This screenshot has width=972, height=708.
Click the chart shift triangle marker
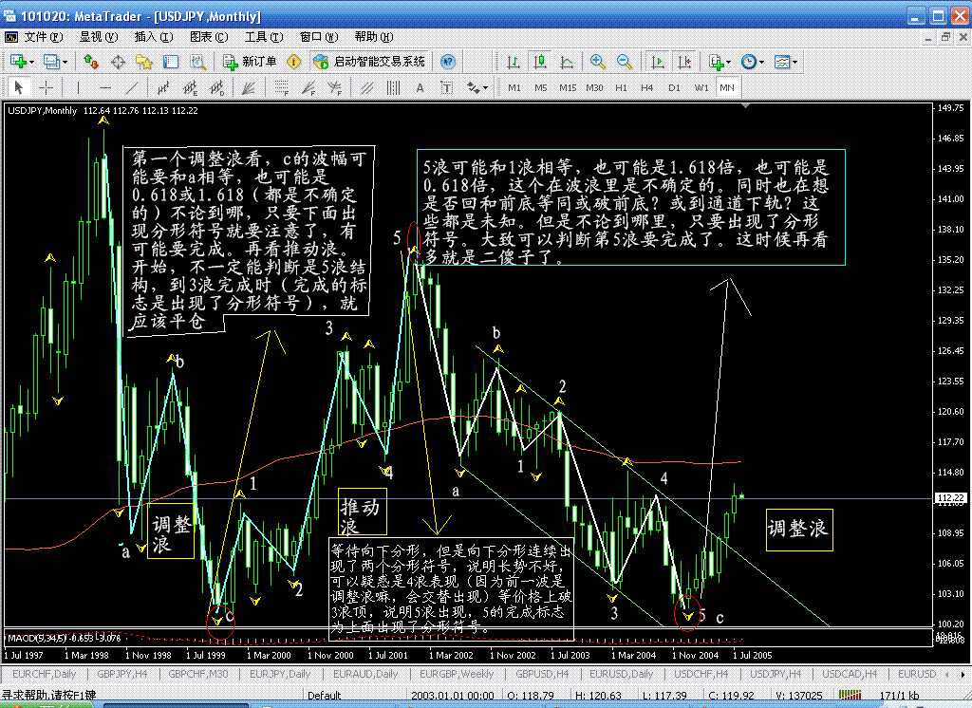(x=746, y=106)
